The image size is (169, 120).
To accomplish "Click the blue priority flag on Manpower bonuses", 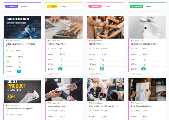I will point(49,111).
